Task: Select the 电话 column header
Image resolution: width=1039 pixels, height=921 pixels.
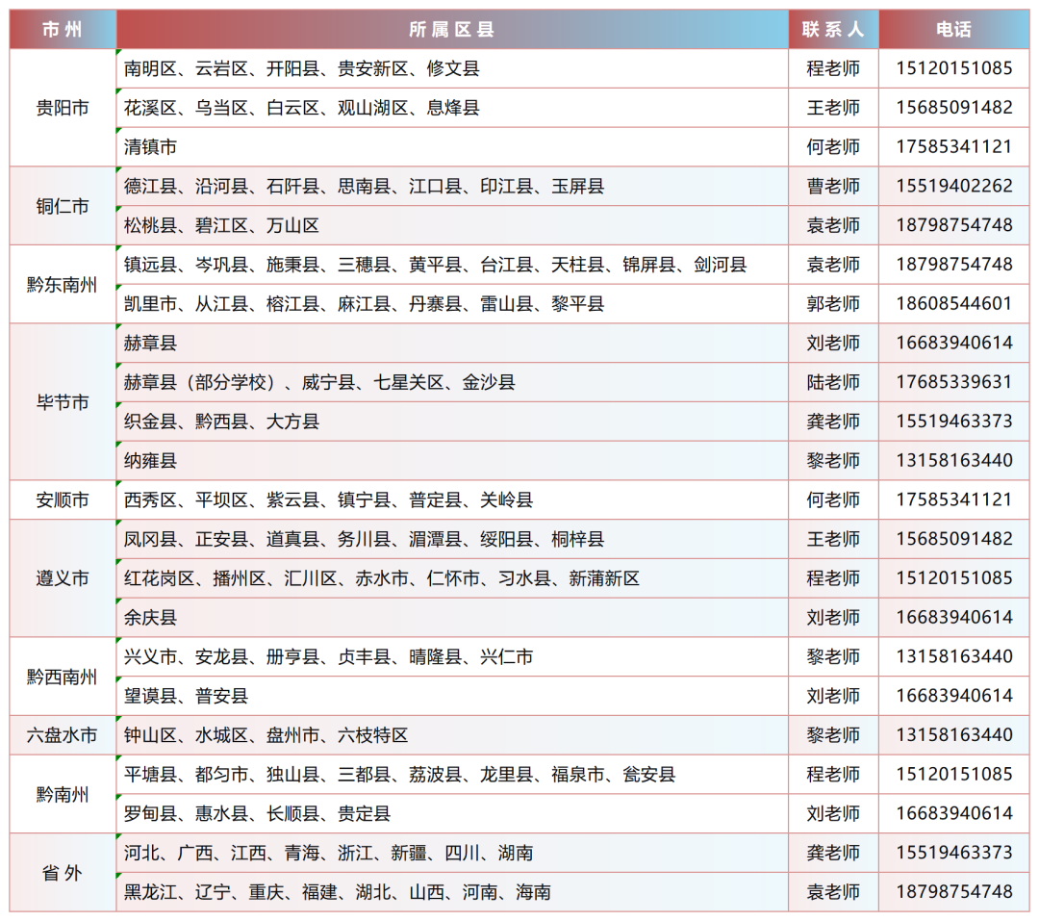Action: point(953,30)
